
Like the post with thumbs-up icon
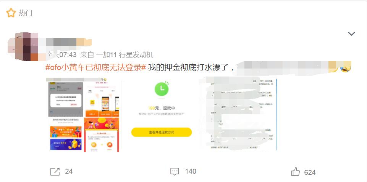pos(296,172)
